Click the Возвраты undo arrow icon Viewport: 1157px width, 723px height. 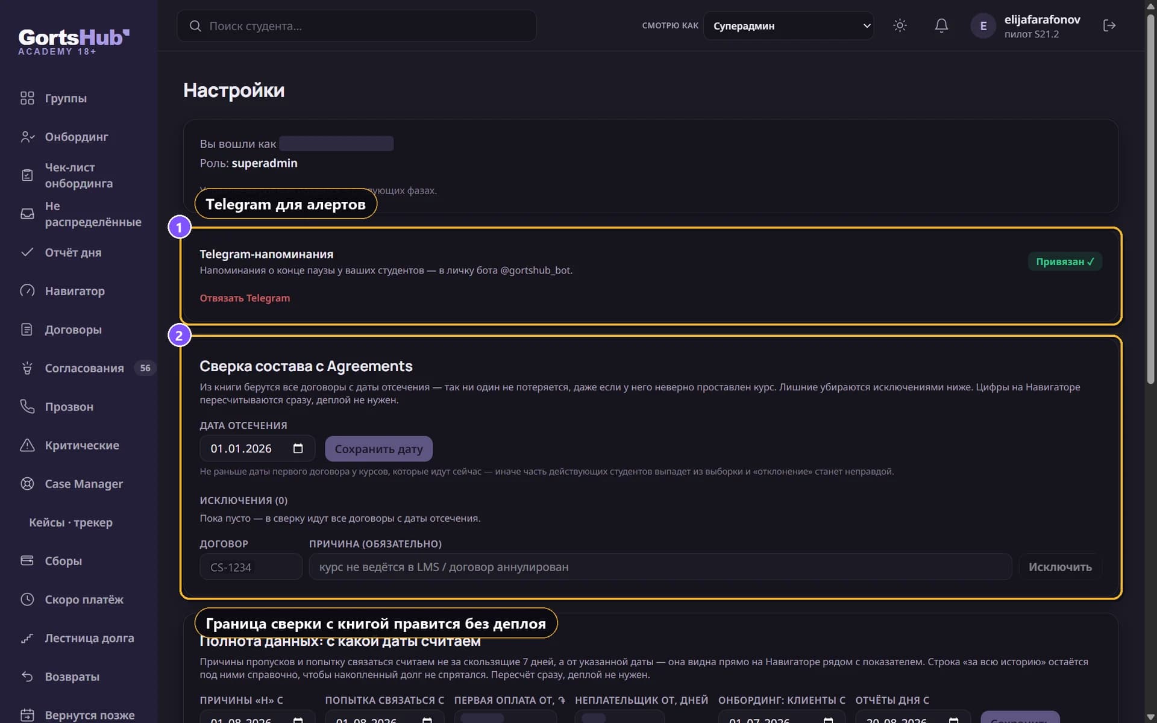pos(27,677)
